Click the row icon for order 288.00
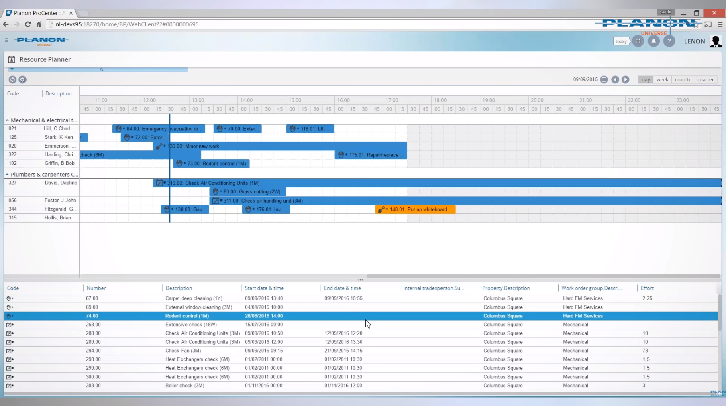Screen dimensions: 726x406 (10, 333)
